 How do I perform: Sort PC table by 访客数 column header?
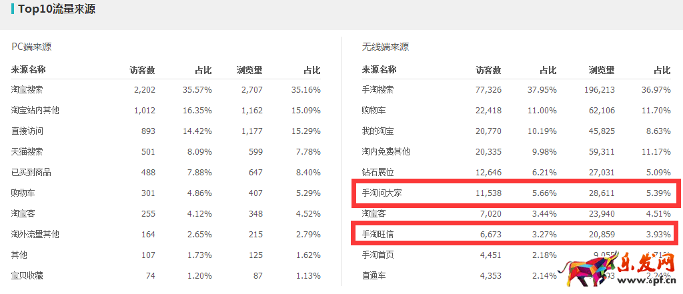point(142,69)
